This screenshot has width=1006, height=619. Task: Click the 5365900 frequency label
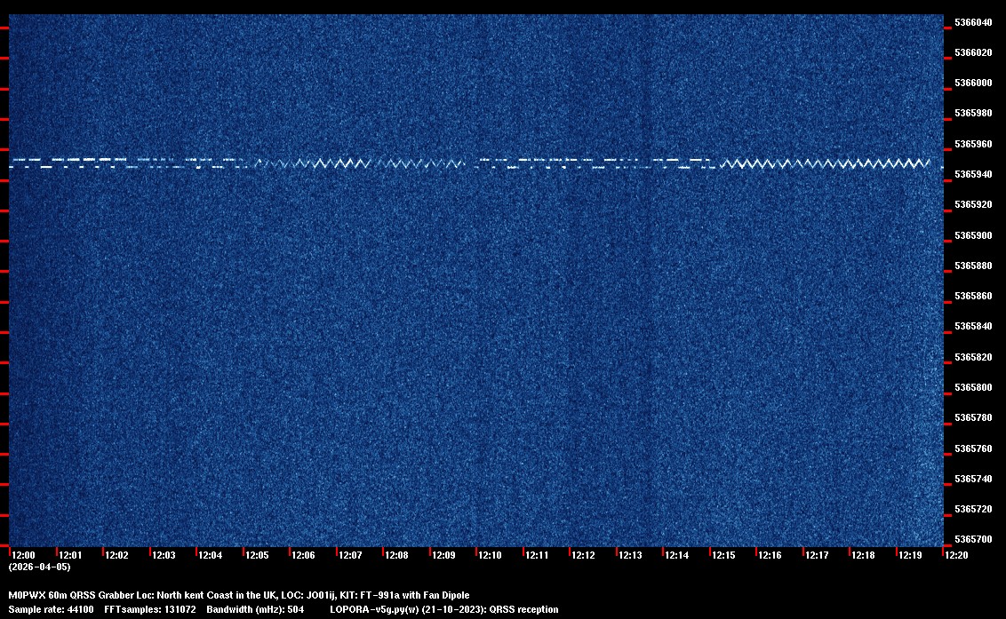click(973, 235)
